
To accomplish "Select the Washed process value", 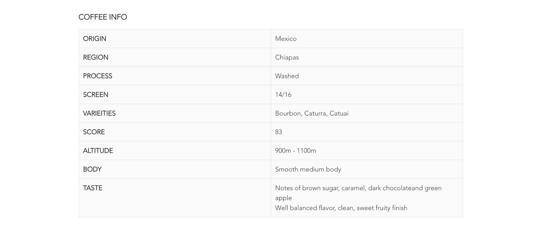I will click(287, 76).
